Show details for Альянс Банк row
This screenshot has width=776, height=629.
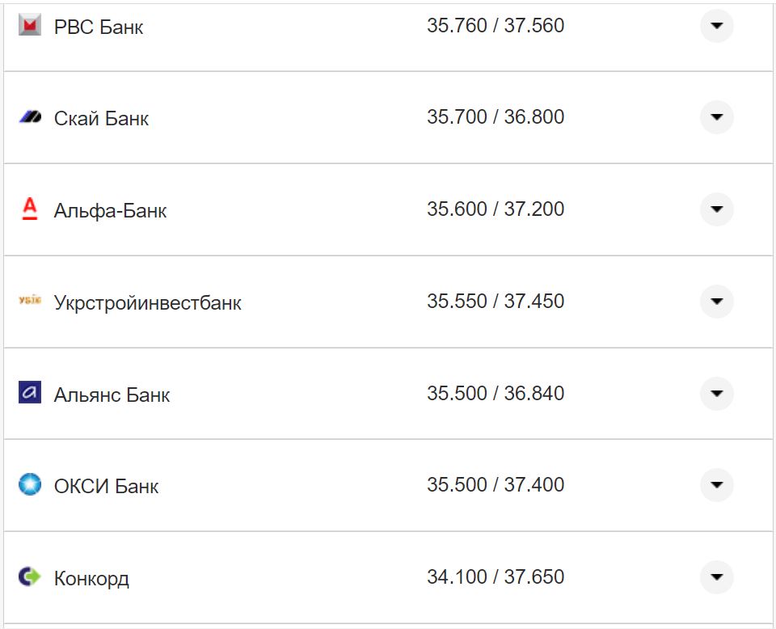point(716,394)
